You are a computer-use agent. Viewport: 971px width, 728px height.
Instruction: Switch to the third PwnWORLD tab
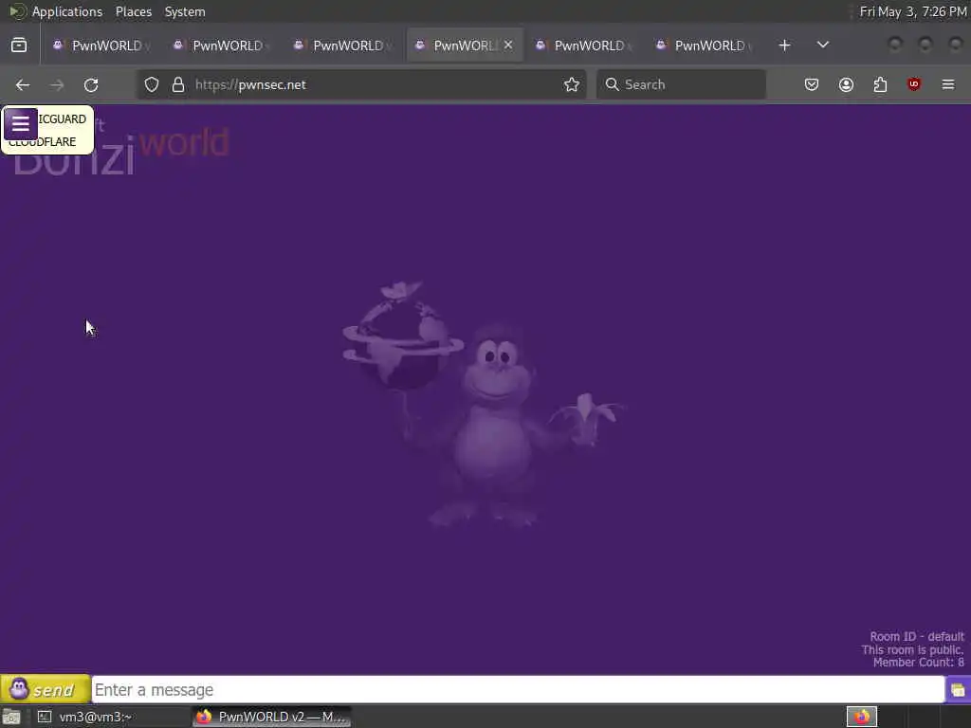pos(342,45)
